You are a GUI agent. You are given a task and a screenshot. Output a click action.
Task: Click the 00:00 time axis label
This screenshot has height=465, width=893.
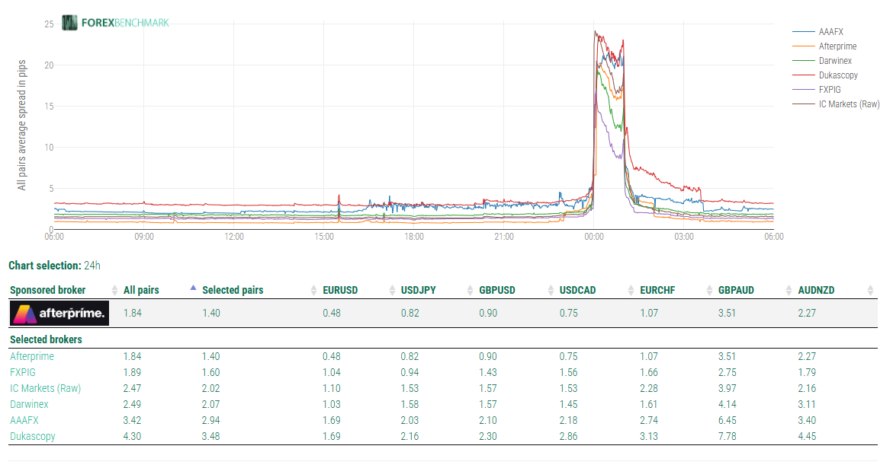pyautogui.click(x=594, y=237)
